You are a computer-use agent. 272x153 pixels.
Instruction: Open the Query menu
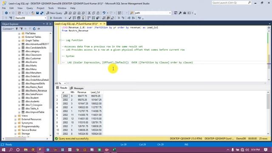pyautogui.click(x=29, y=8)
